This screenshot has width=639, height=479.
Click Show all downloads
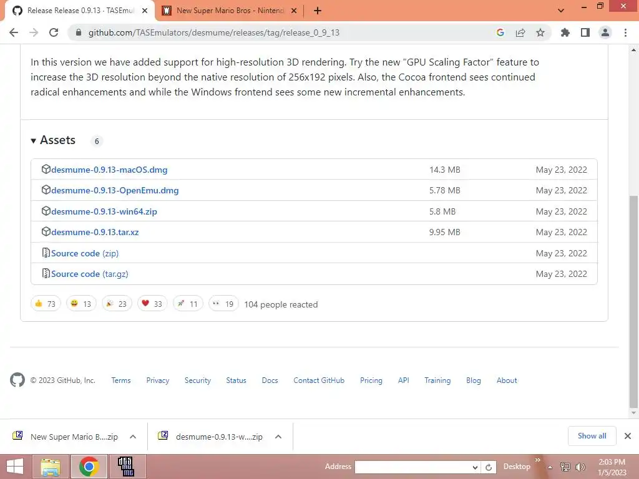[x=592, y=436]
